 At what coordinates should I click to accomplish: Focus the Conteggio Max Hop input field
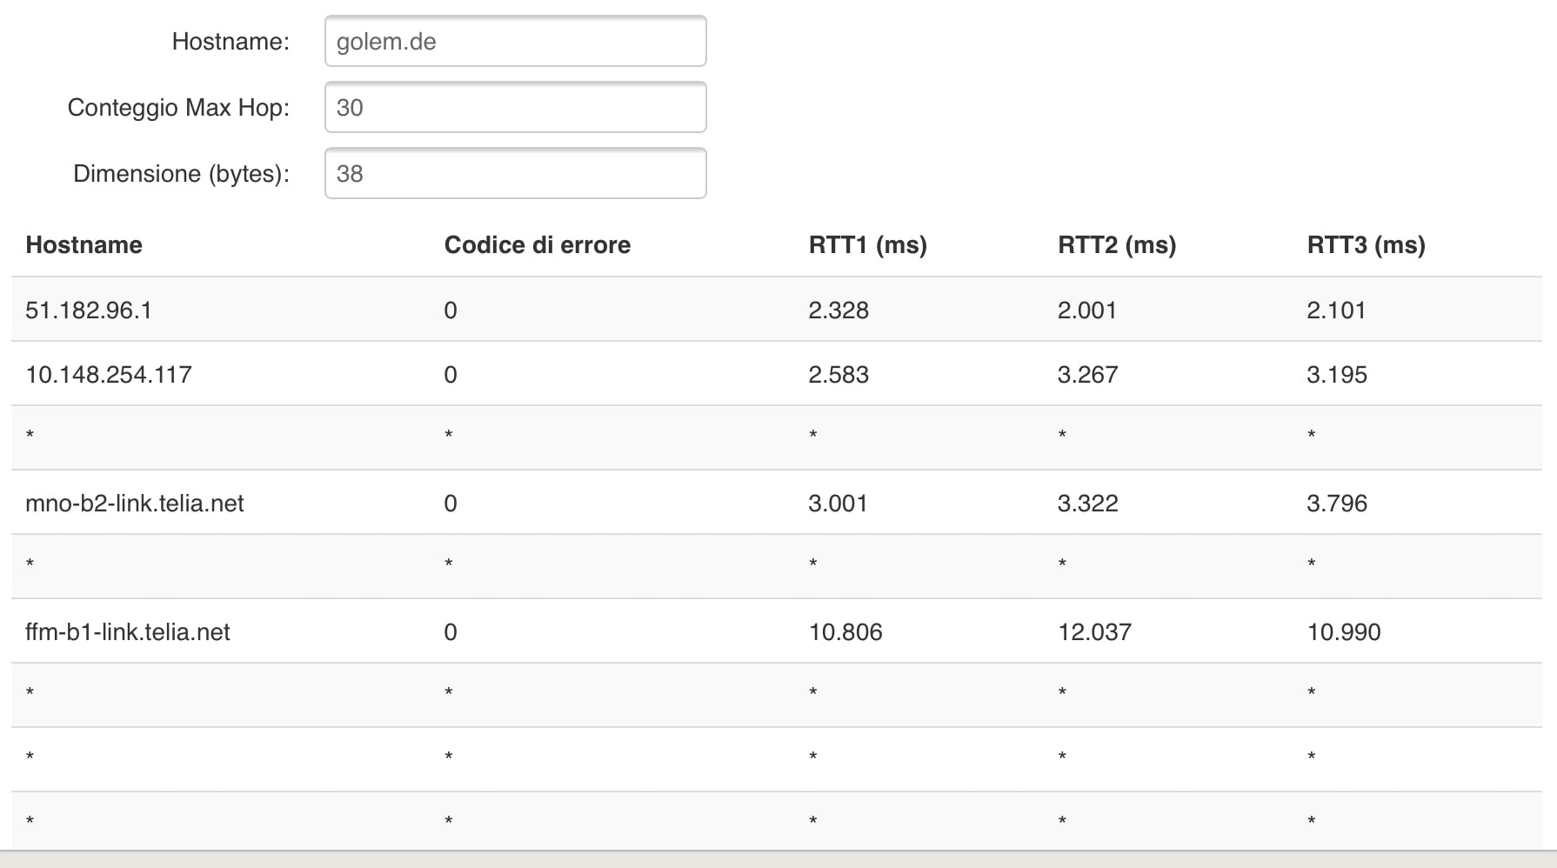(x=515, y=108)
